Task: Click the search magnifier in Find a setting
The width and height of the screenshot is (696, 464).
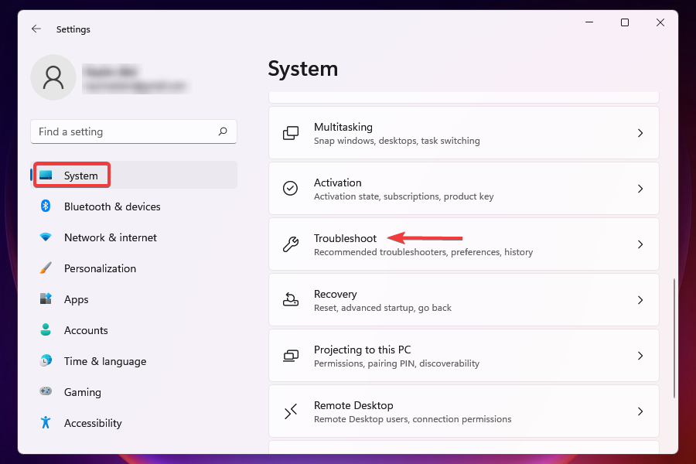Action: coord(223,131)
